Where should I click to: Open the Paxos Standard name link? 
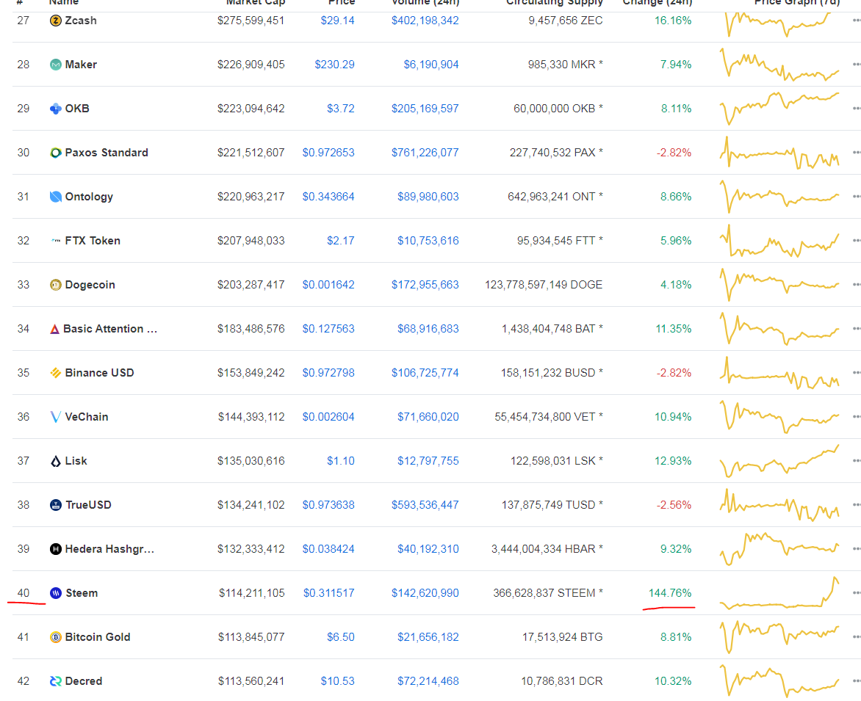point(107,153)
